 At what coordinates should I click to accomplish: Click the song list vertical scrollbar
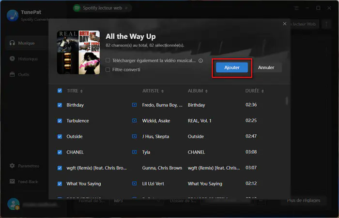coord(287,101)
